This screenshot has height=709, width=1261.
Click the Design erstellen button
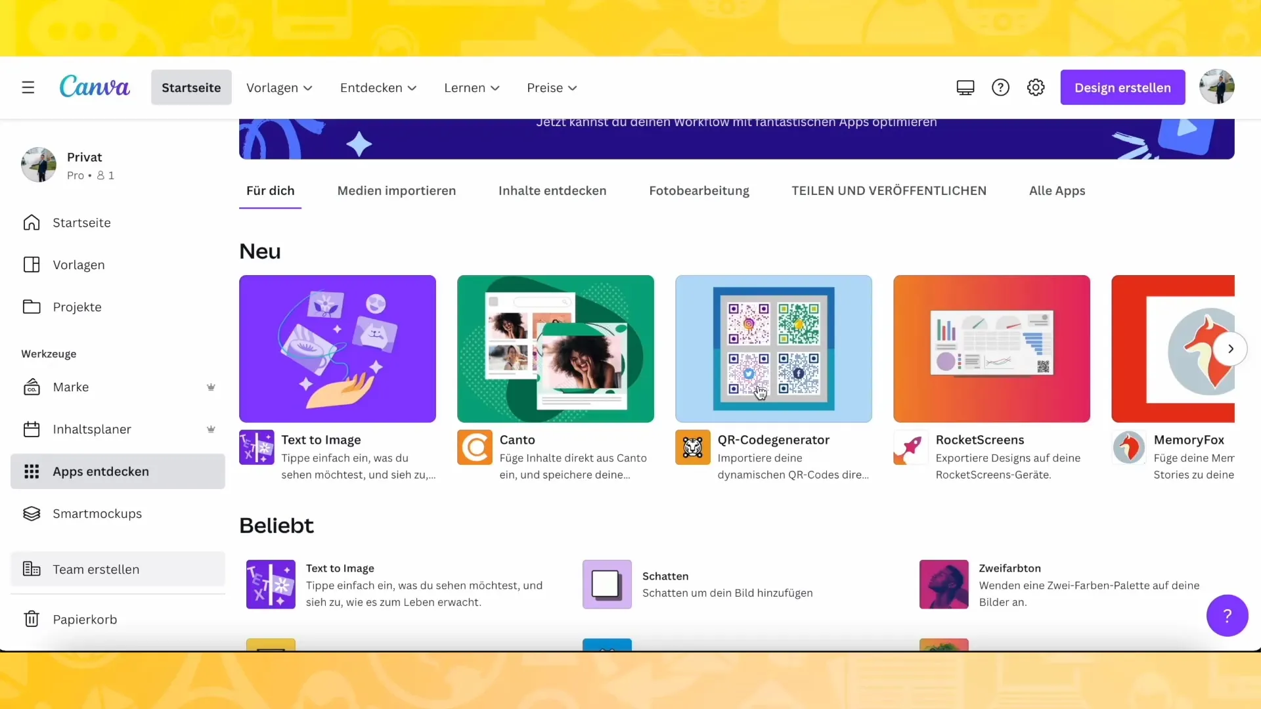click(x=1122, y=87)
